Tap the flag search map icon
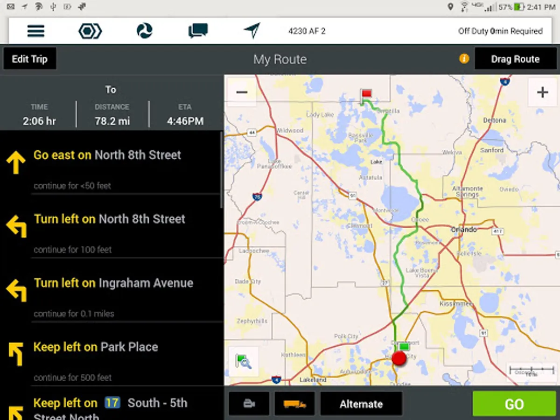The image size is (560, 420). (243, 362)
